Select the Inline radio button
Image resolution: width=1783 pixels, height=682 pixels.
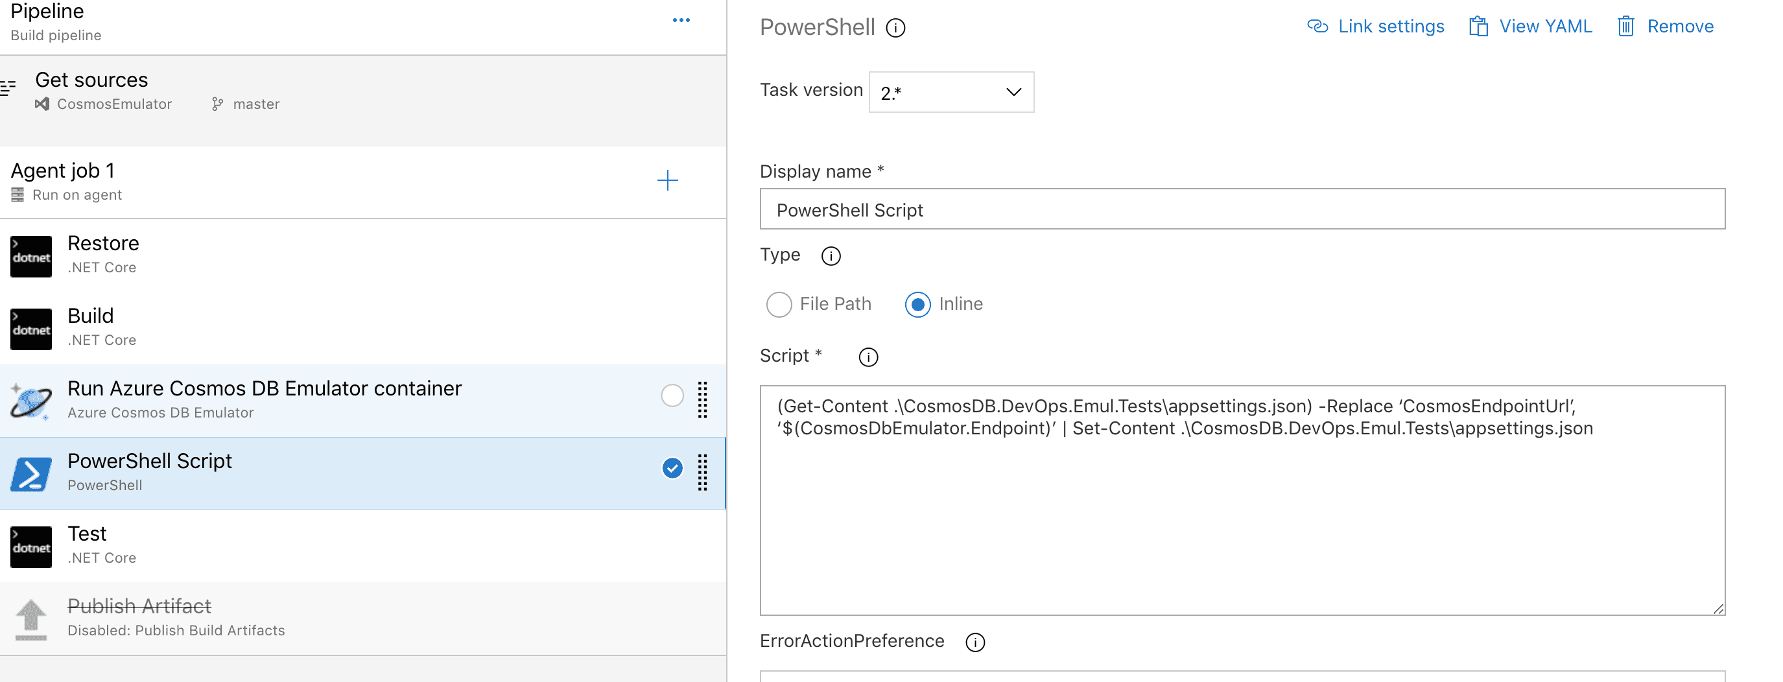click(x=917, y=305)
